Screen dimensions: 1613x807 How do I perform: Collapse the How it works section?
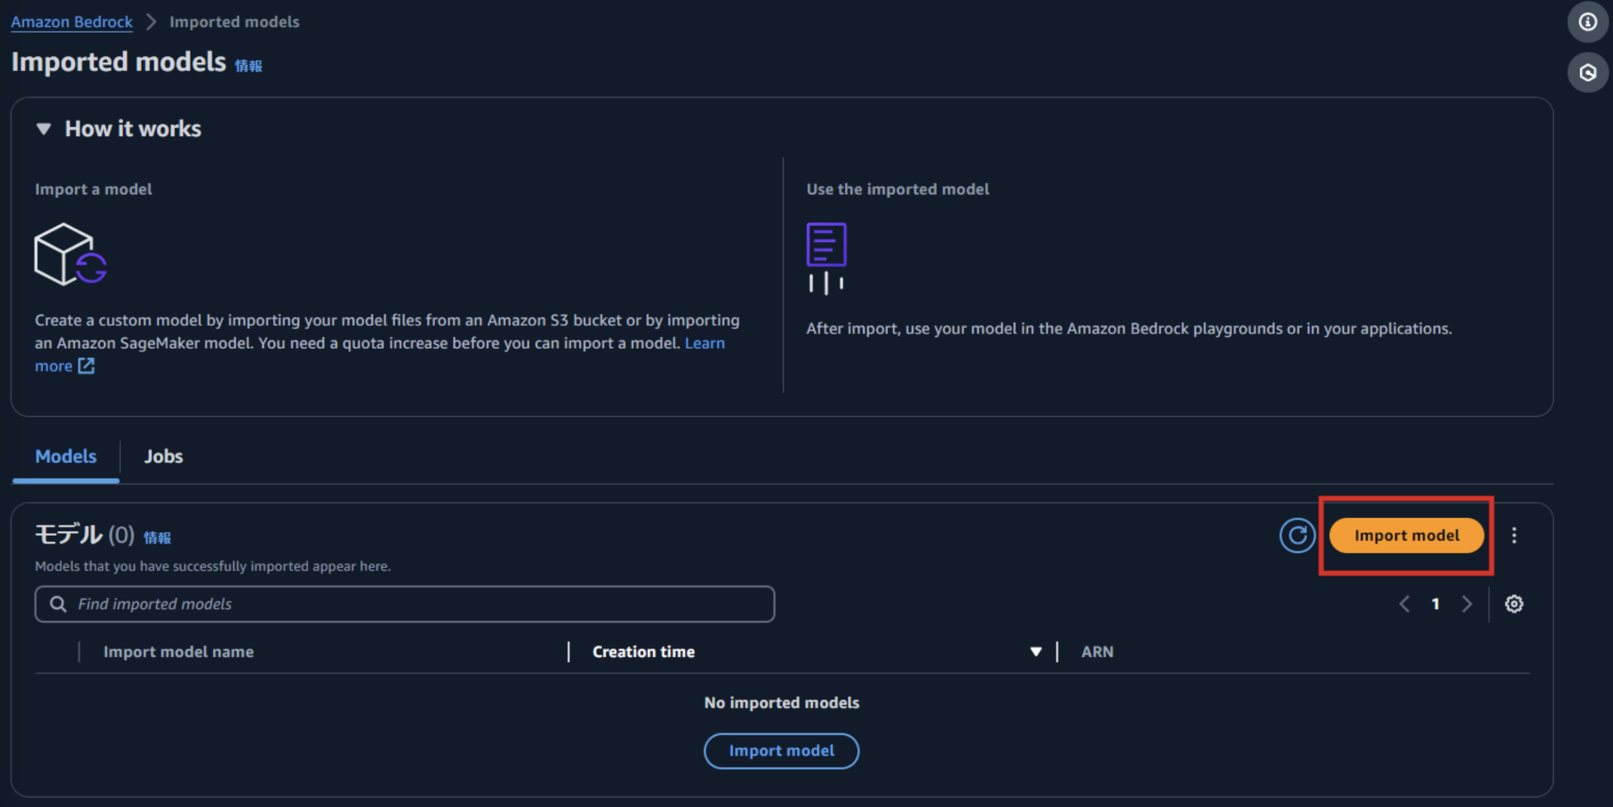pyautogui.click(x=43, y=129)
